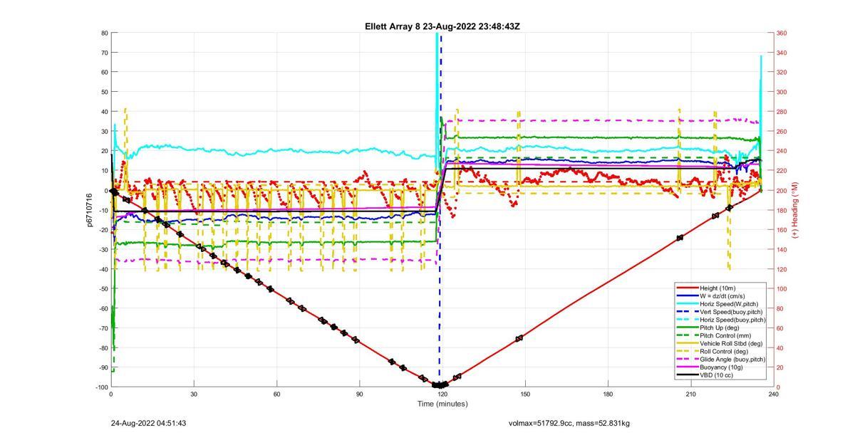This screenshot has width=855, height=435.
Task: Click the '24-Aug-2022 04:51:43' timestamp footer
Action: (x=148, y=423)
